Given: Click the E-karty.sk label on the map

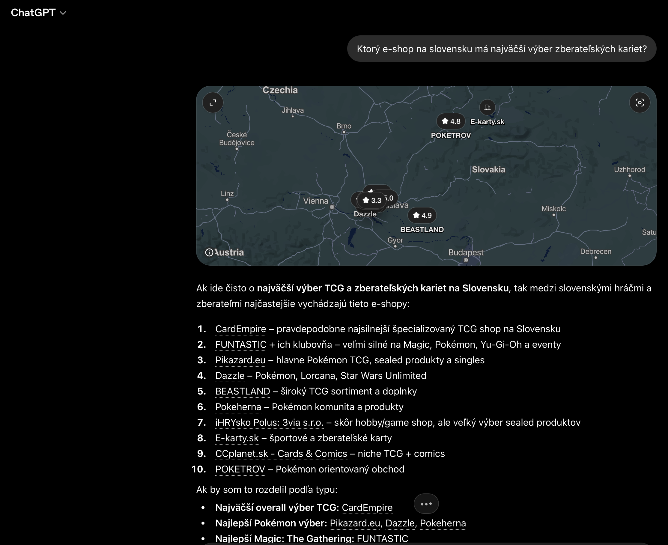Looking at the screenshot, I should [487, 122].
